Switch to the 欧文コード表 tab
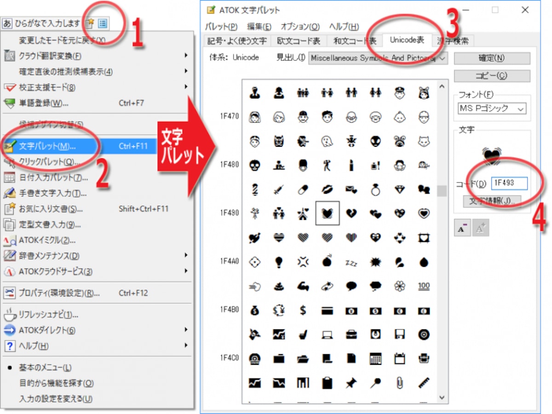The height and width of the screenshot is (414, 552). click(299, 41)
